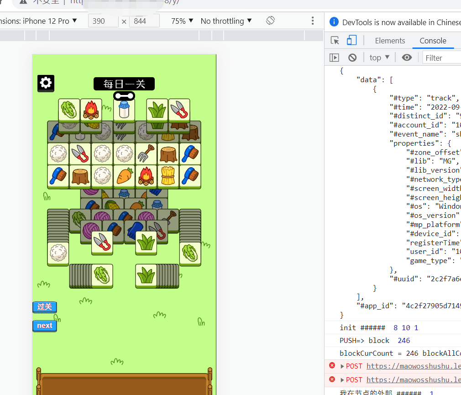Open the 75% zoom dropdown
Viewport: 461px width, 395px height.
point(182,21)
